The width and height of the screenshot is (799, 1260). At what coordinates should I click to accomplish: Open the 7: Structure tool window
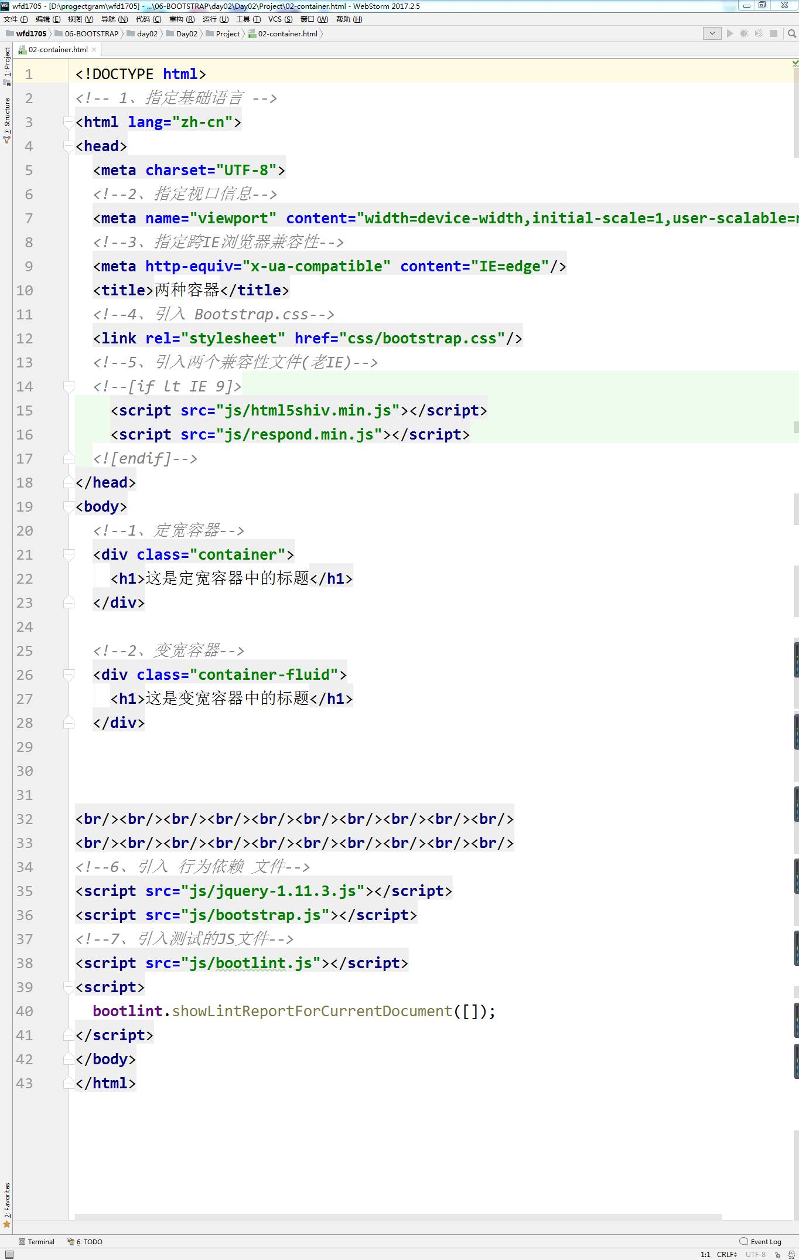point(6,120)
